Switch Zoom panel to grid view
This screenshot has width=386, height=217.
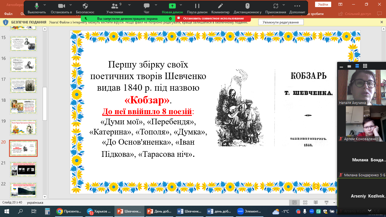pyautogui.click(x=365, y=66)
